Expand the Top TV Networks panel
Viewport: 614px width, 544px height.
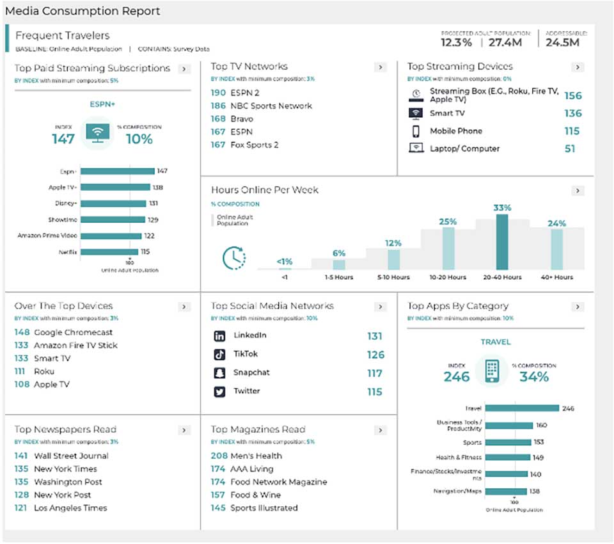click(x=380, y=67)
